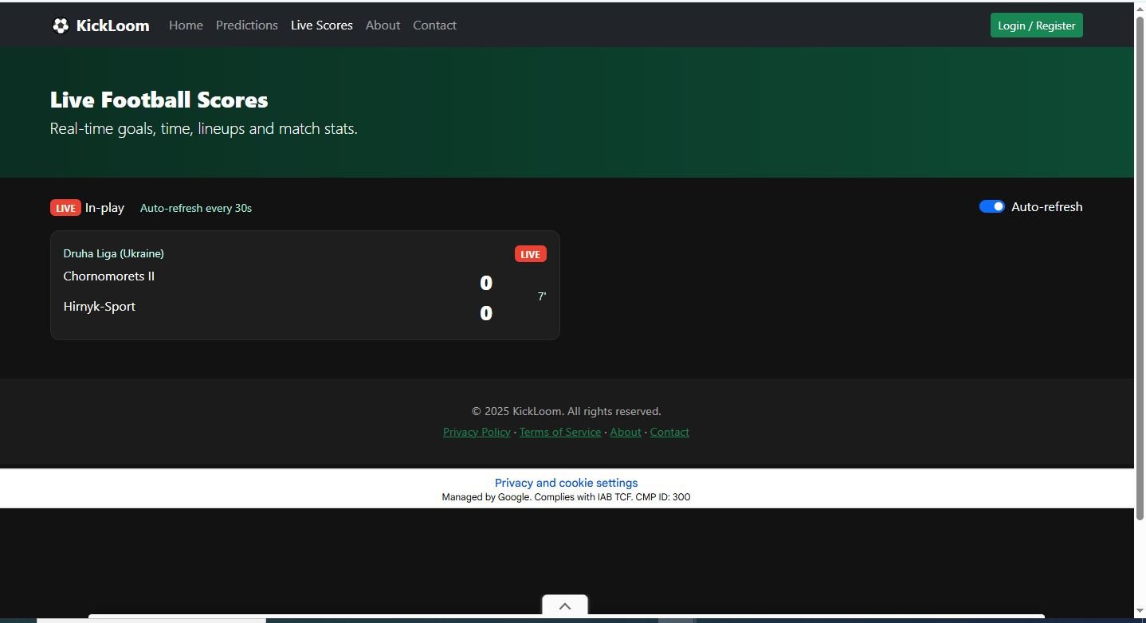Image resolution: width=1146 pixels, height=623 pixels.
Task: Click the red LIVE badge beside In-play
Action: tap(65, 208)
